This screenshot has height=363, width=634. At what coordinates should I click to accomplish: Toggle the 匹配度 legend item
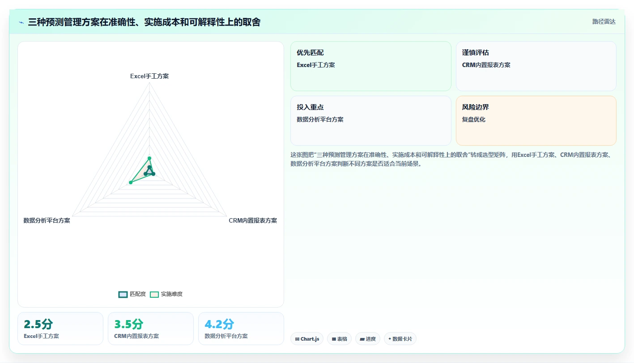click(x=132, y=294)
